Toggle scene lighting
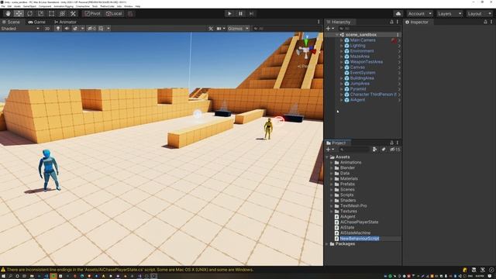Viewport: 496px width, 279px height. click(58, 29)
